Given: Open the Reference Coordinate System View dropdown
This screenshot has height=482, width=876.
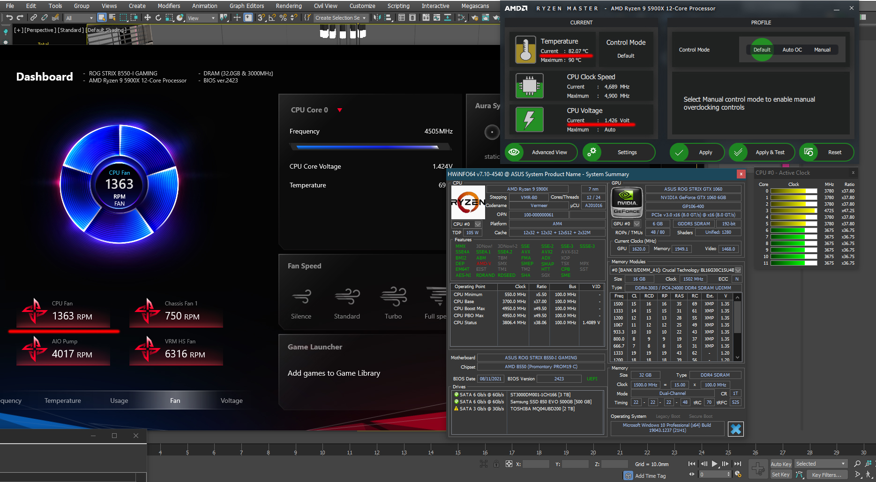Looking at the screenshot, I should coord(202,18).
